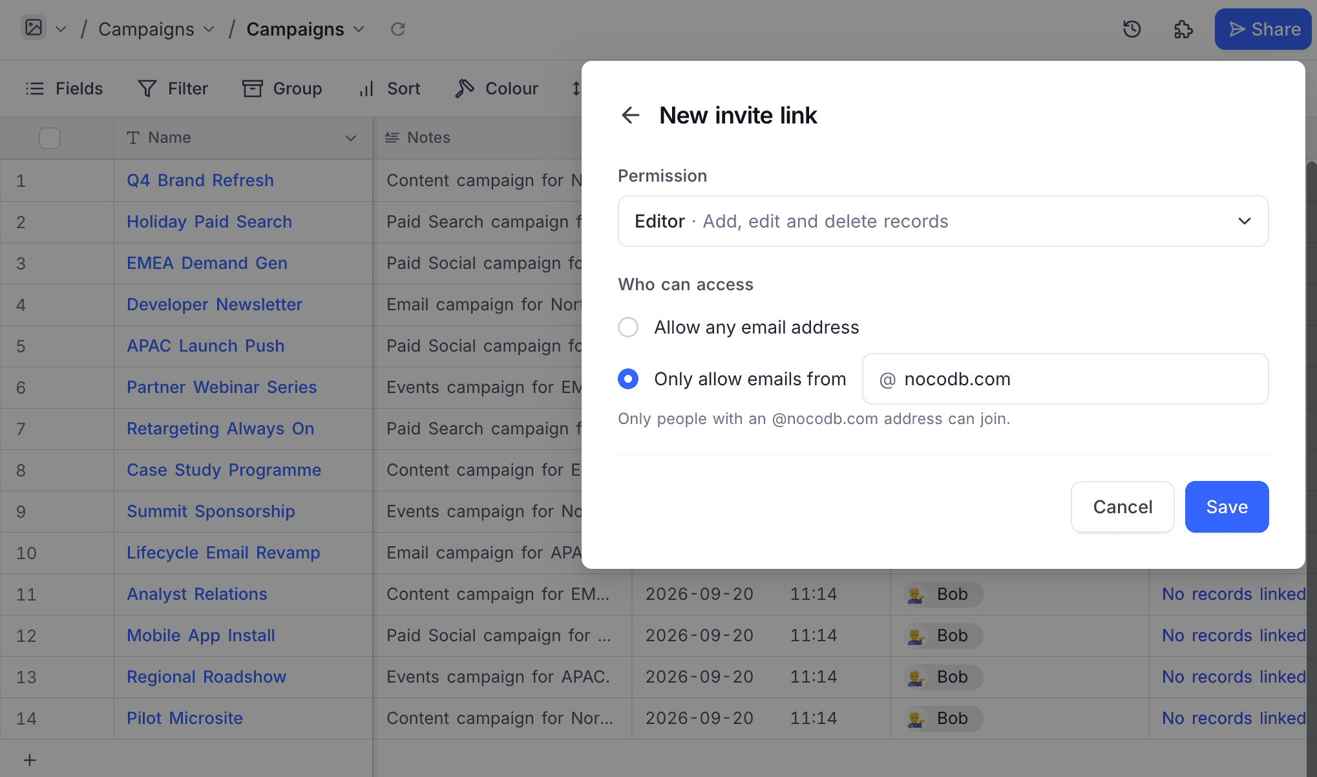
Task: Open the Retargeting Always On record
Action: pyautogui.click(x=220, y=429)
